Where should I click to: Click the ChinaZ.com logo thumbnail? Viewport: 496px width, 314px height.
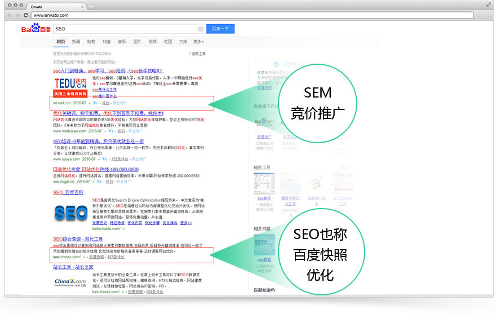click(x=70, y=282)
